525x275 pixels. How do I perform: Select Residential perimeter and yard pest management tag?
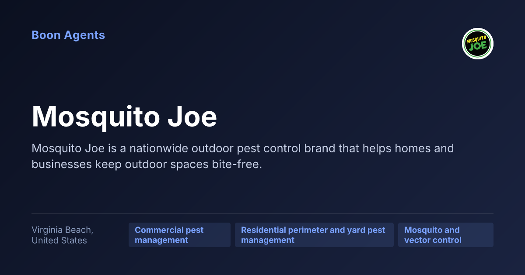(x=314, y=235)
